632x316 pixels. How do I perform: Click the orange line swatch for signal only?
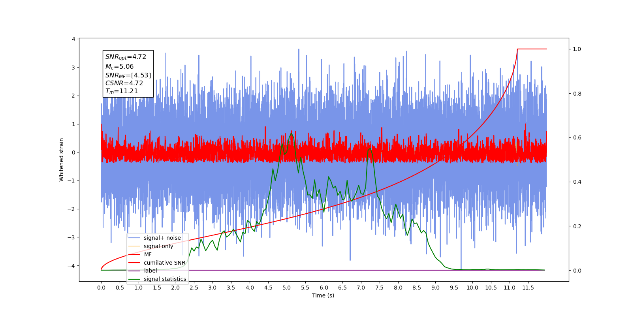pyautogui.click(x=134, y=246)
